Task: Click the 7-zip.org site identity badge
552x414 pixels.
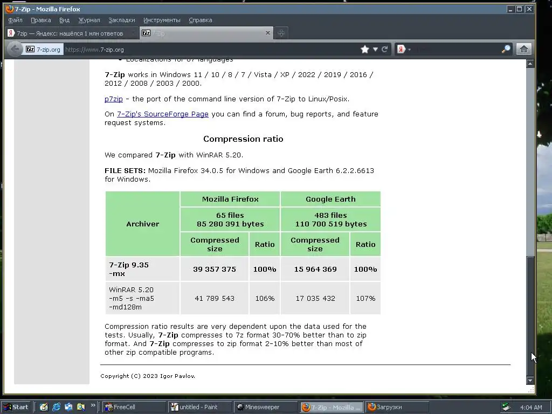Action: pos(43,50)
